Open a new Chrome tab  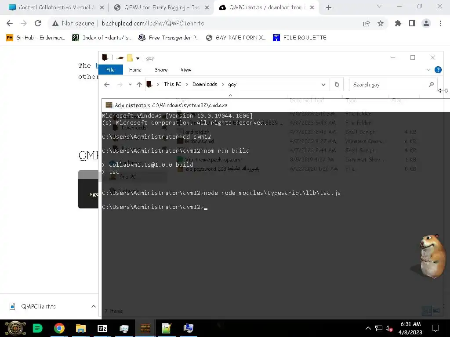click(329, 8)
